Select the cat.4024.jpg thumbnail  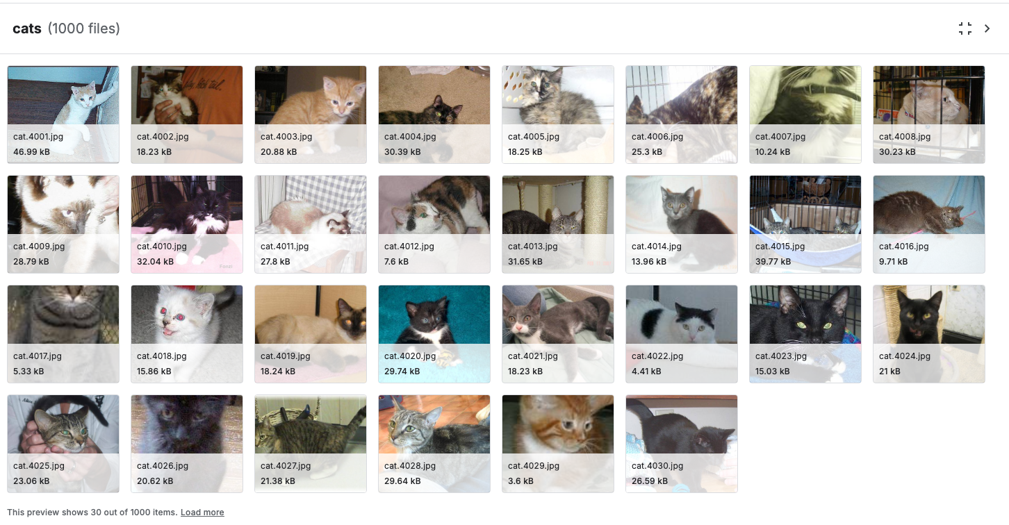929,334
